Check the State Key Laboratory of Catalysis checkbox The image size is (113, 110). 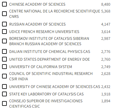point(4,94)
